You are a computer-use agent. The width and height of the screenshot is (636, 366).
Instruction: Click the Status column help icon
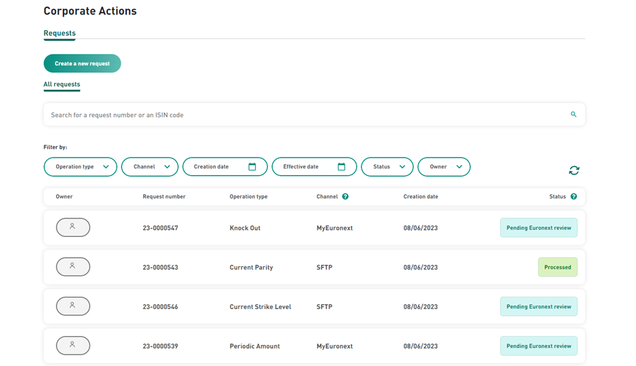(x=573, y=196)
